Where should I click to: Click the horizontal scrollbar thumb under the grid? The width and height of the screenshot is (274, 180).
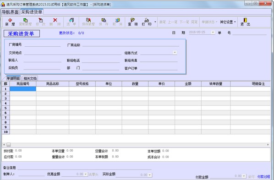[x=9, y=145]
